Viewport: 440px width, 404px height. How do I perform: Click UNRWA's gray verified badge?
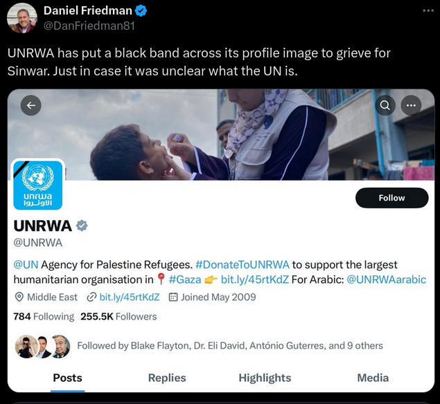(82, 226)
